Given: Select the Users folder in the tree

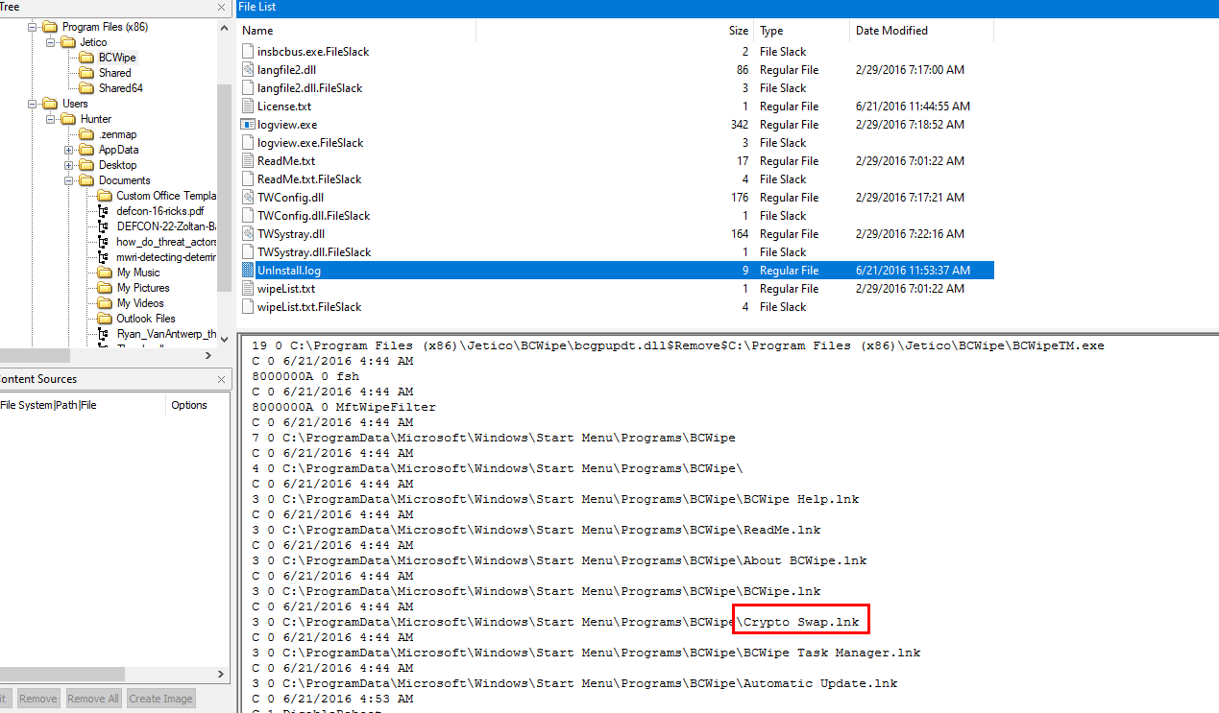Looking at the screenshot, I should (75, 104).
